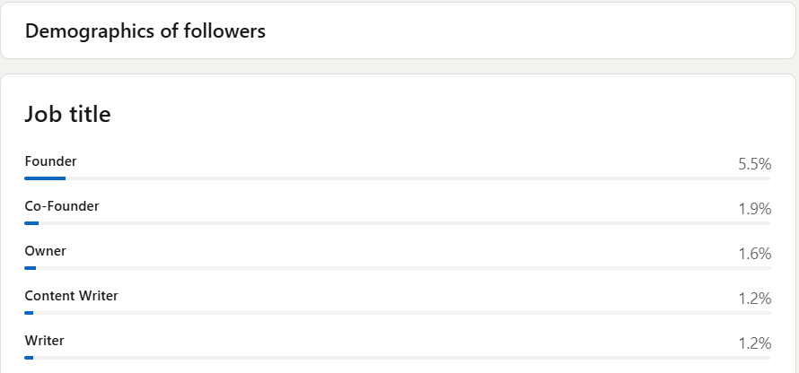This screenshot has height=373, width=799.
Task: Click blue filled segment of Owner bar
Action: click(31, 268)
